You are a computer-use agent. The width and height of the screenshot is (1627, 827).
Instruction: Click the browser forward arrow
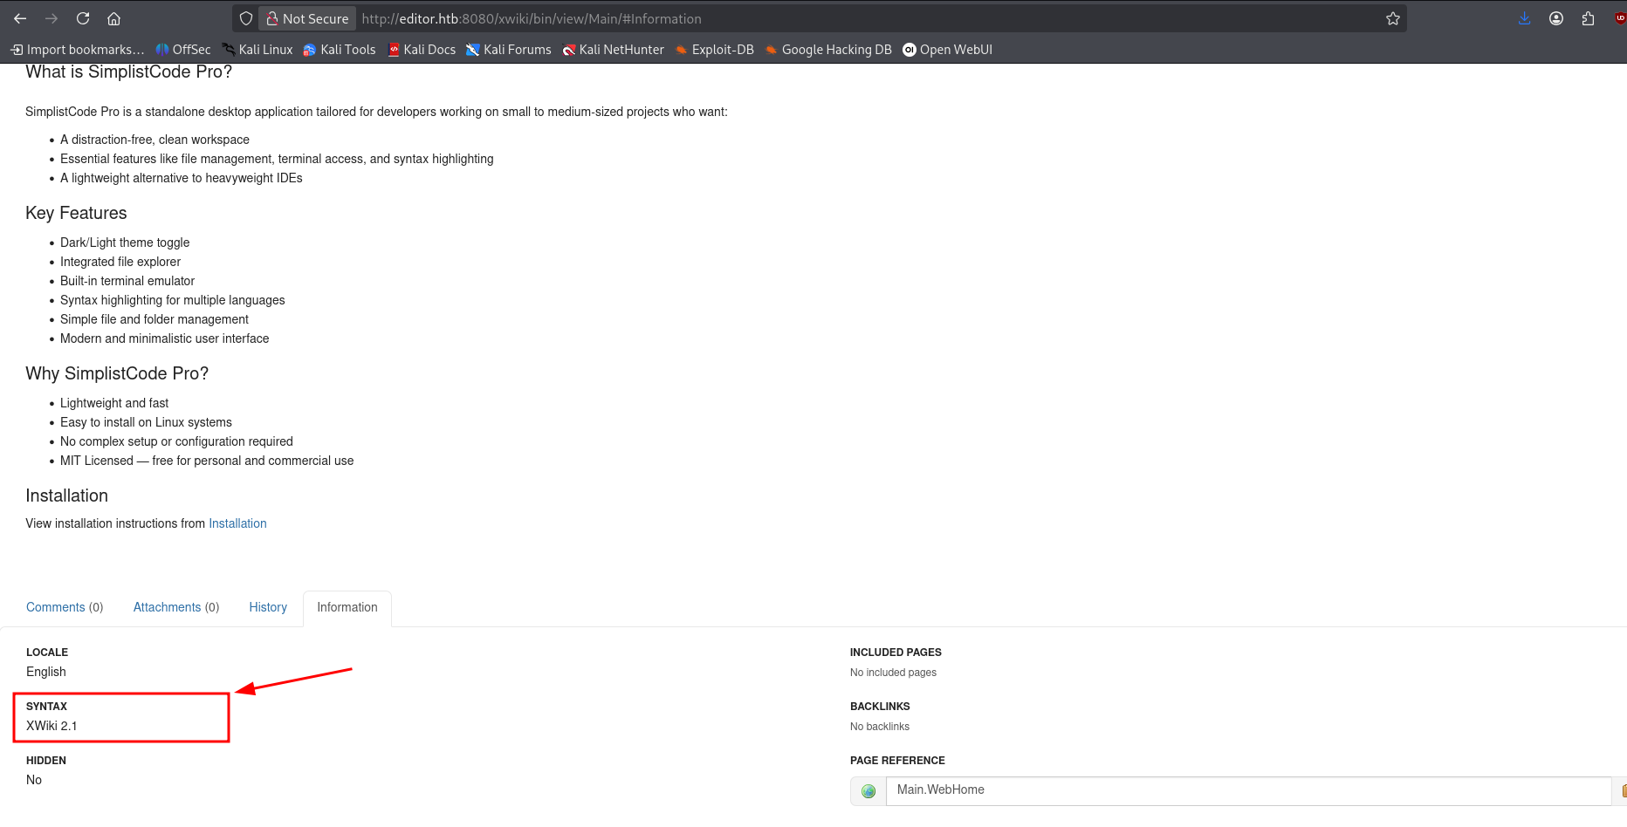click(x=51, y=18)
